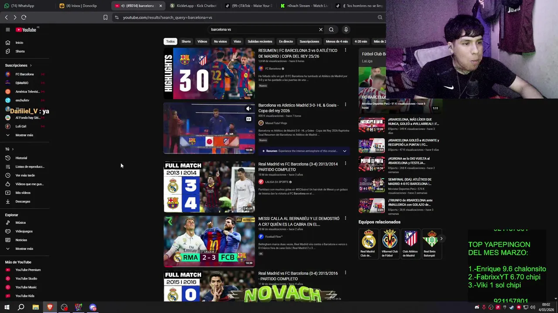Select the Menos de 4 min chip

point(337,41)
